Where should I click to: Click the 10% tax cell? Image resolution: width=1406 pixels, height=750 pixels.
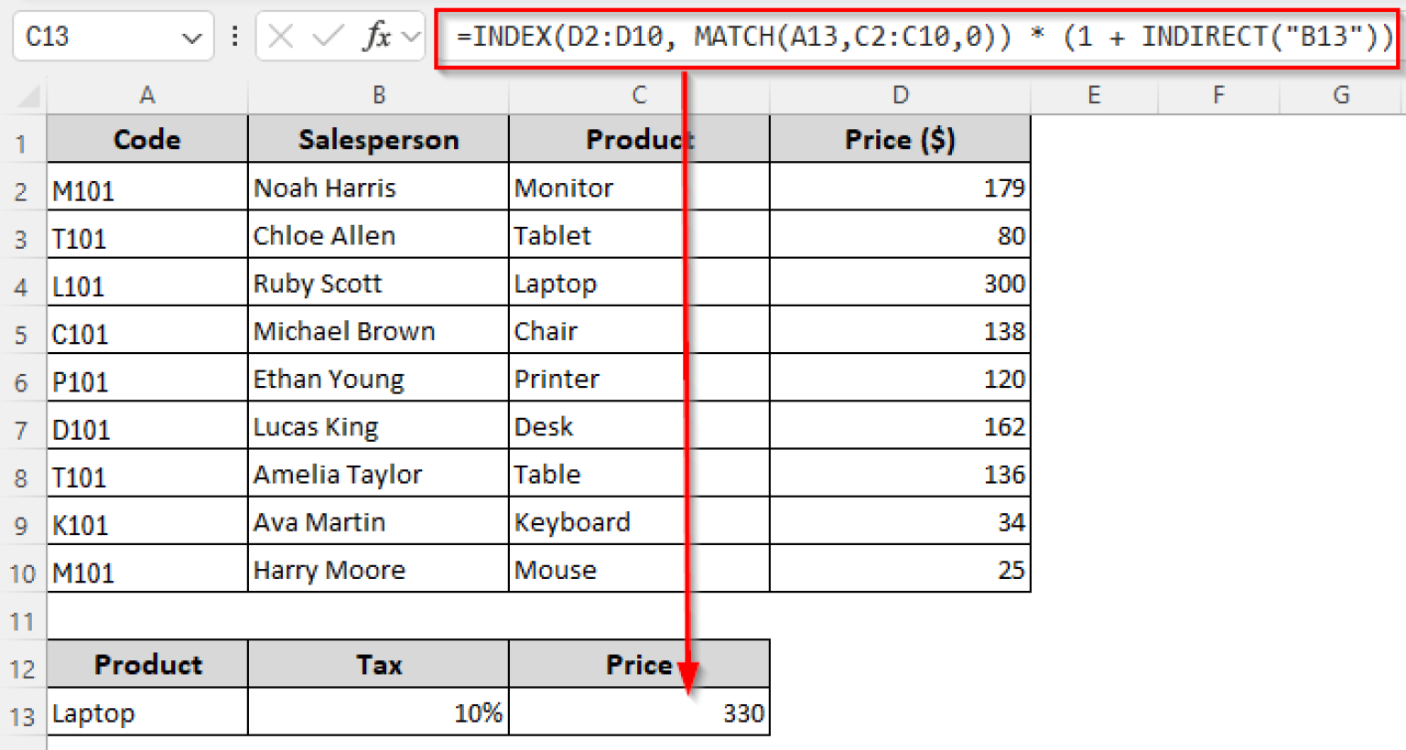[x=377, y=712]
